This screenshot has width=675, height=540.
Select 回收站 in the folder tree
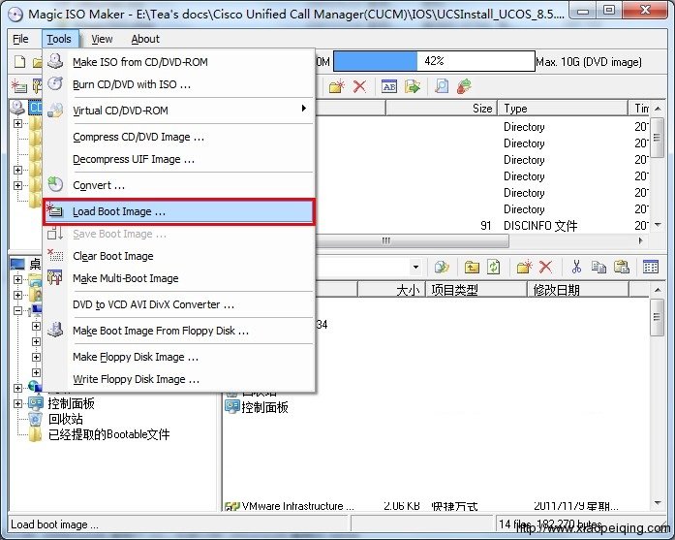pyautogui.click(x=66, y=419)
